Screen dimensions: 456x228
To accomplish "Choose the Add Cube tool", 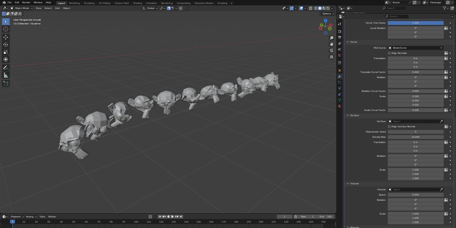I will [x=6, y=83].
